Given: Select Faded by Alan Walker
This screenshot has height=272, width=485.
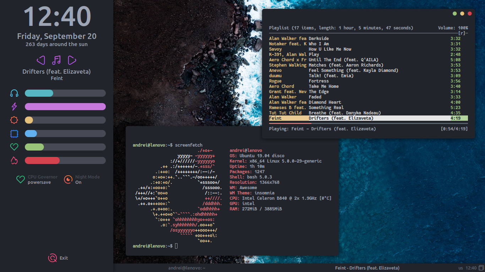Looking at the screenshot, I should click(369, 97).
